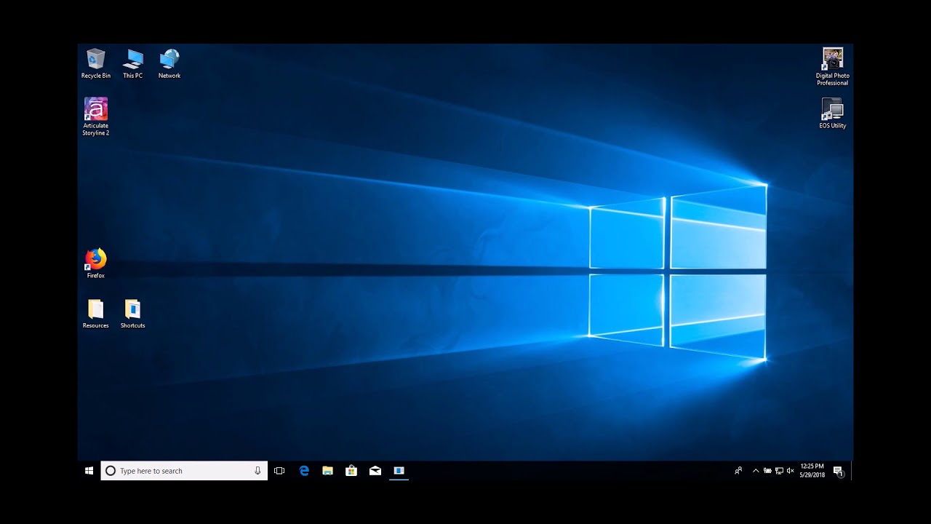Select the Shortcuts folder on desktop
The image size is (931, 524).
(x=133, y=314)
